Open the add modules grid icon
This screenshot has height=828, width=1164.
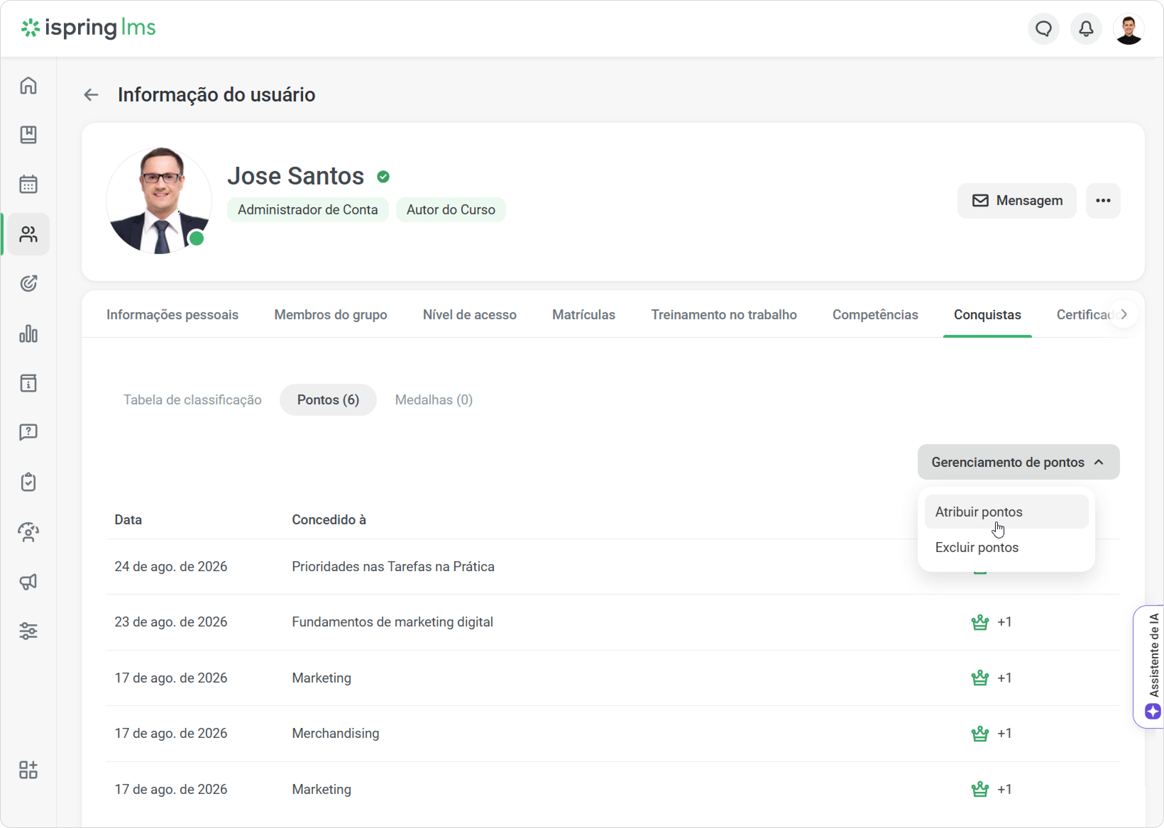28,770
